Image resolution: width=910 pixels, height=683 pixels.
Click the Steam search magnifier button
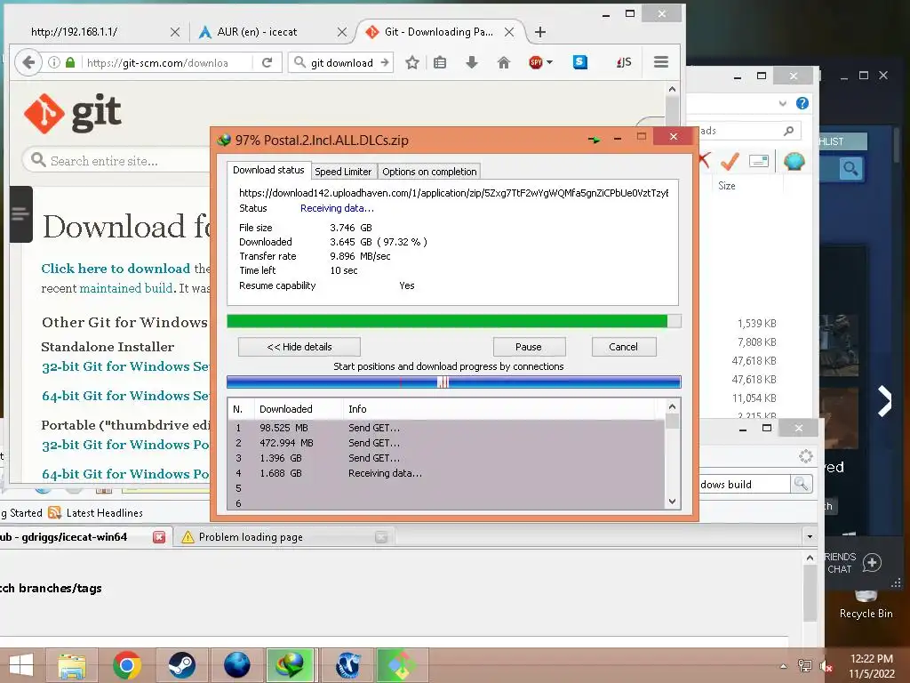click(x=850, y=168)
